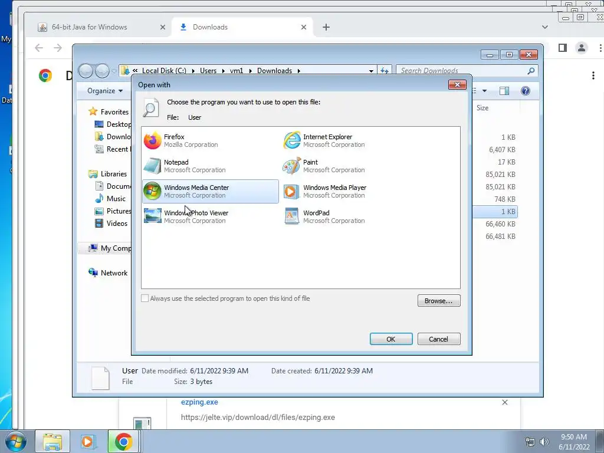Pick Paint from the program list
Viewport: 604px width, 453px height.
[x=350, y=166]
